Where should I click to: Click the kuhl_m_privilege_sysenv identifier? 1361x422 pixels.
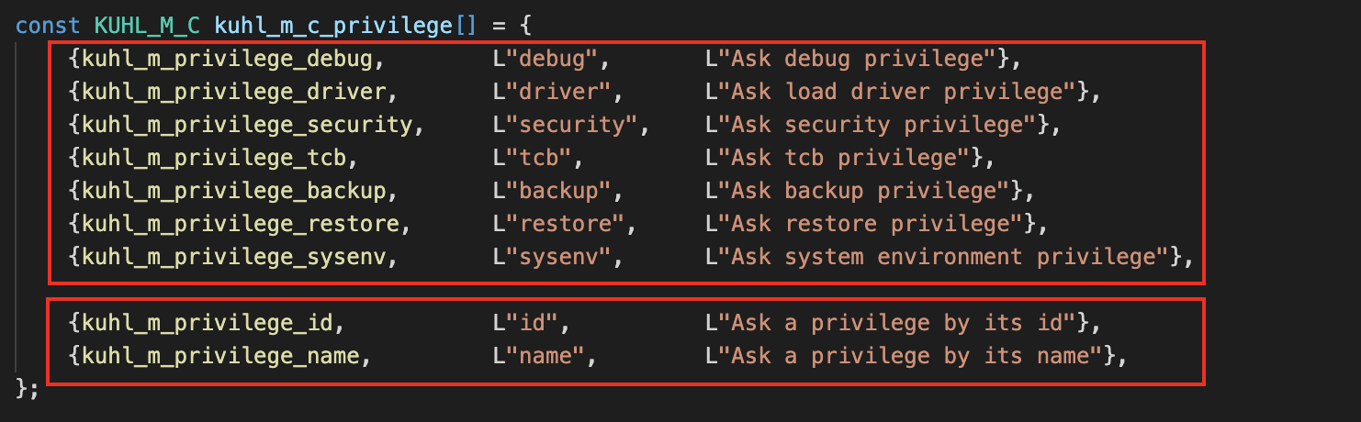233,257
